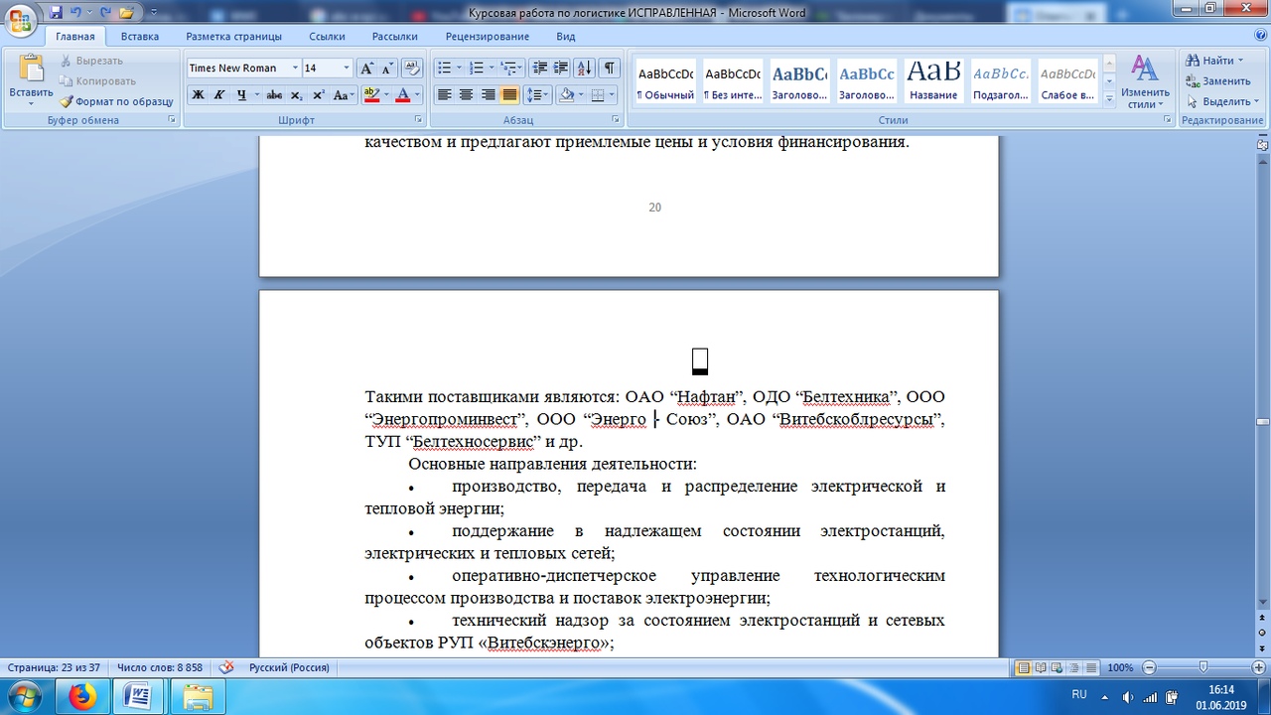Toggle italic (К)
Screen dimensions: 1271x715
tap(219, 95)
